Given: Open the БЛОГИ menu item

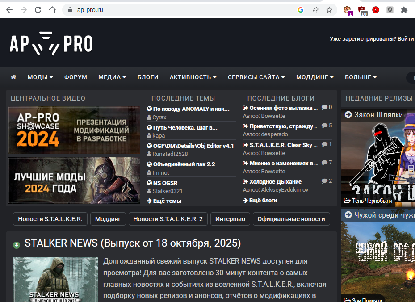Looking at the screenshot, I should [x=148, y=77].
